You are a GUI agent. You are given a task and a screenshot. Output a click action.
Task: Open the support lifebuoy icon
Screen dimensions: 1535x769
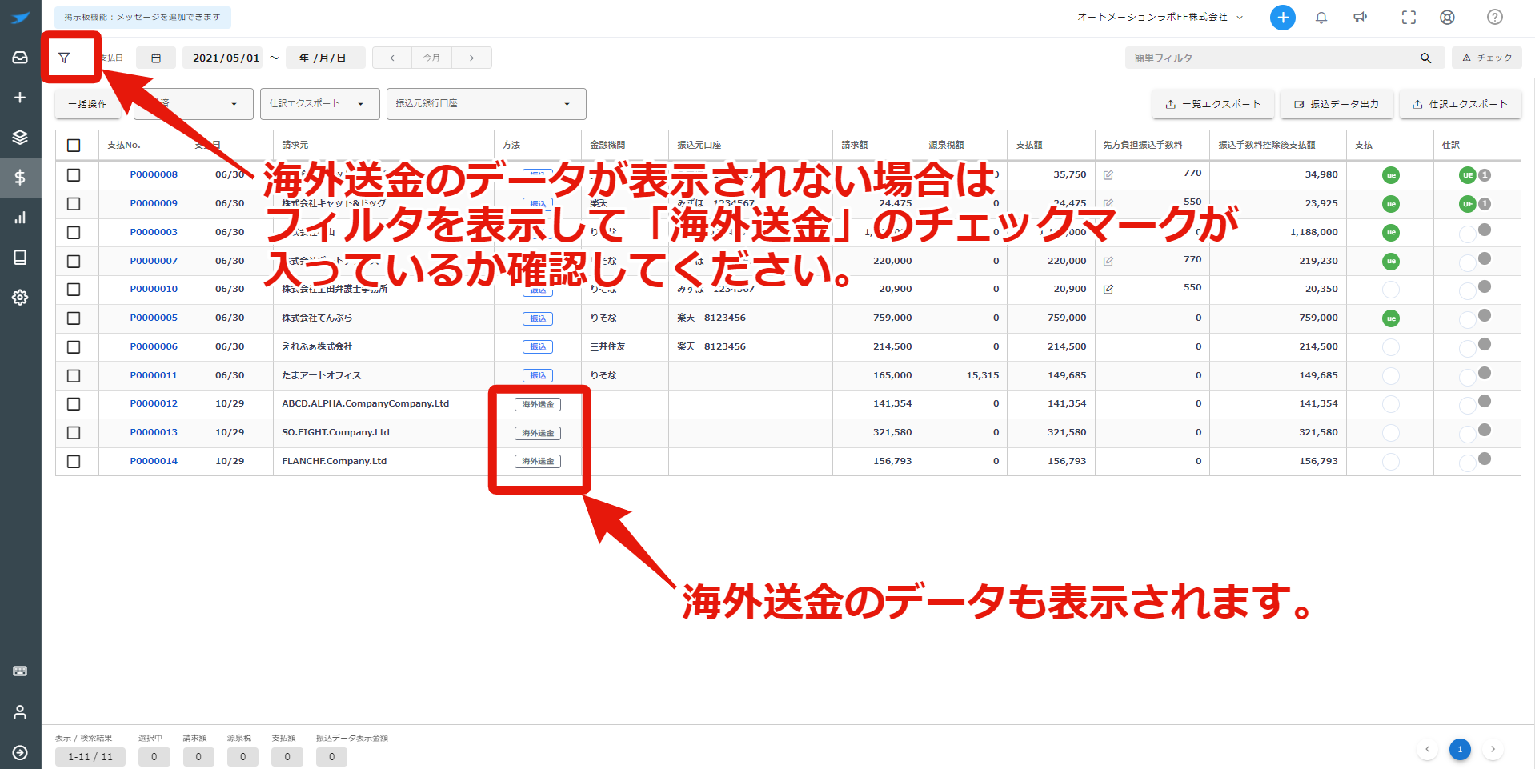pos(1447,18)
